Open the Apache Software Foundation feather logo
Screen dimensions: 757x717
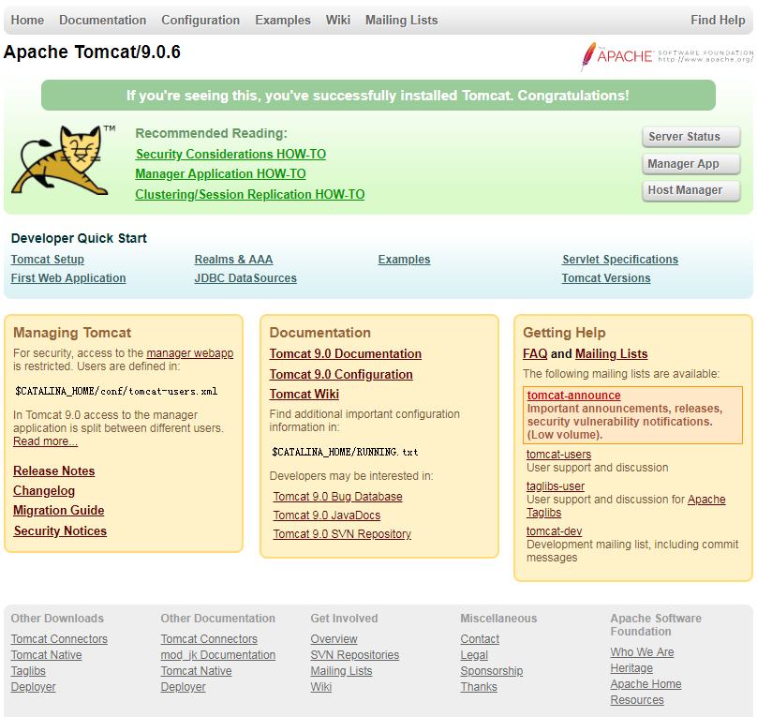pyautogui.click(x=667, y=56)
